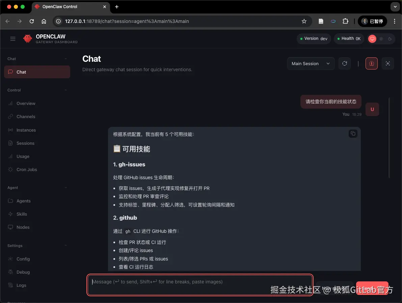This screenshot has width=402, height=303.
Task: Open the browser home page icon
Action: pyautogui.click(x=44, y=21)
